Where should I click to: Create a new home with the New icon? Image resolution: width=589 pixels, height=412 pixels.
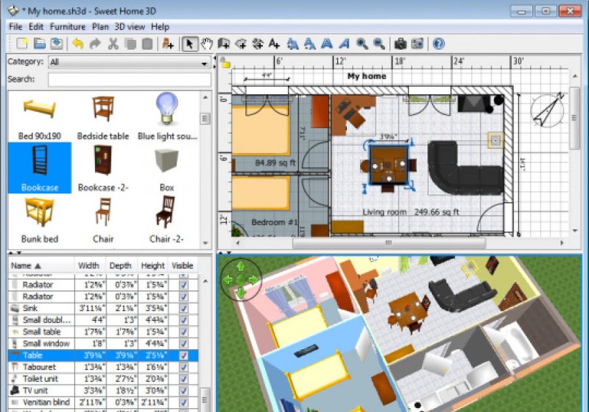tap(22, 44)
